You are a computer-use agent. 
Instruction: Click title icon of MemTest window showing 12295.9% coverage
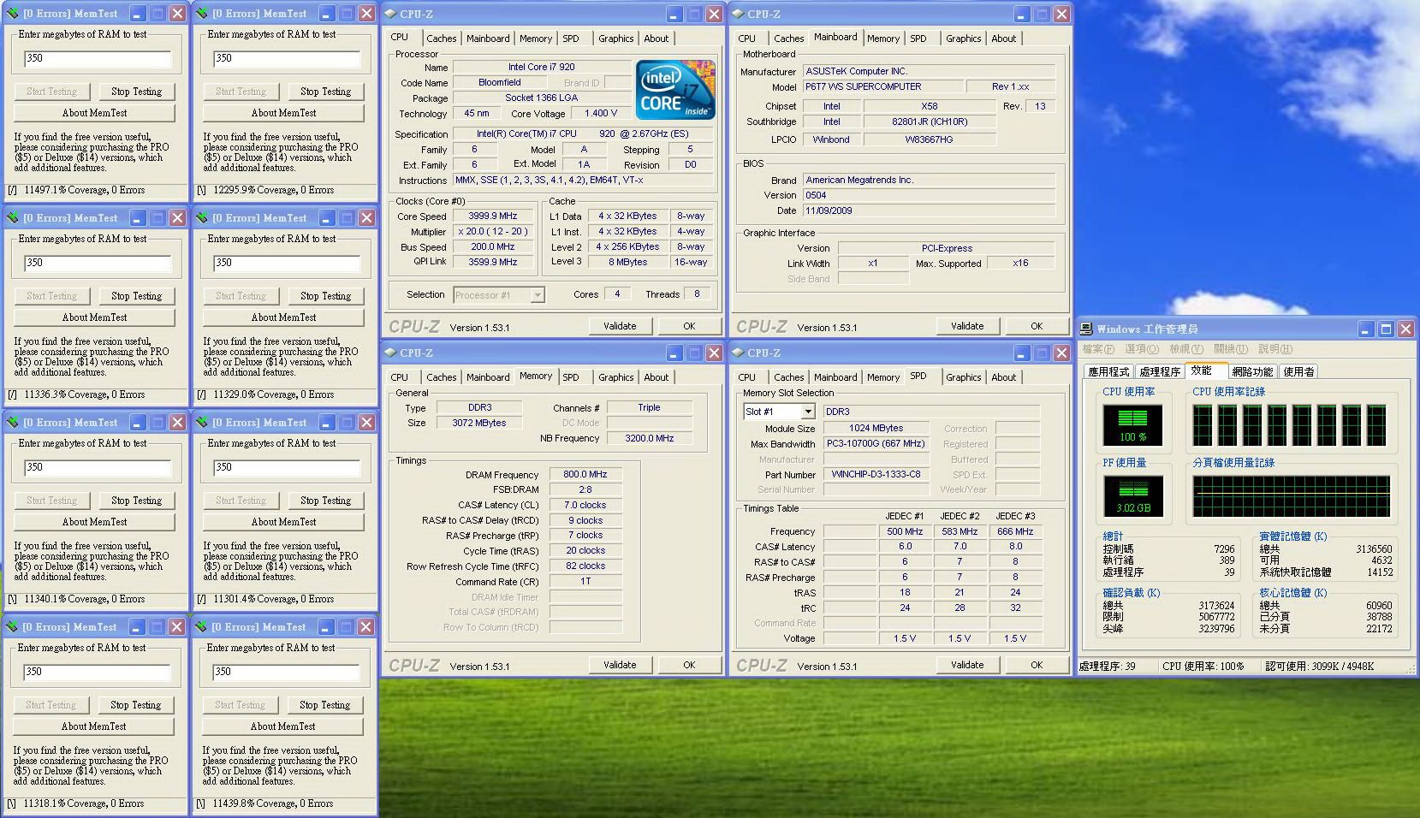(202, 14)
